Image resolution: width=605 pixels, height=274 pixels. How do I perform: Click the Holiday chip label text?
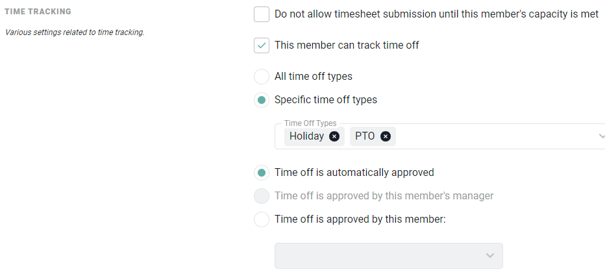(307, 136)
